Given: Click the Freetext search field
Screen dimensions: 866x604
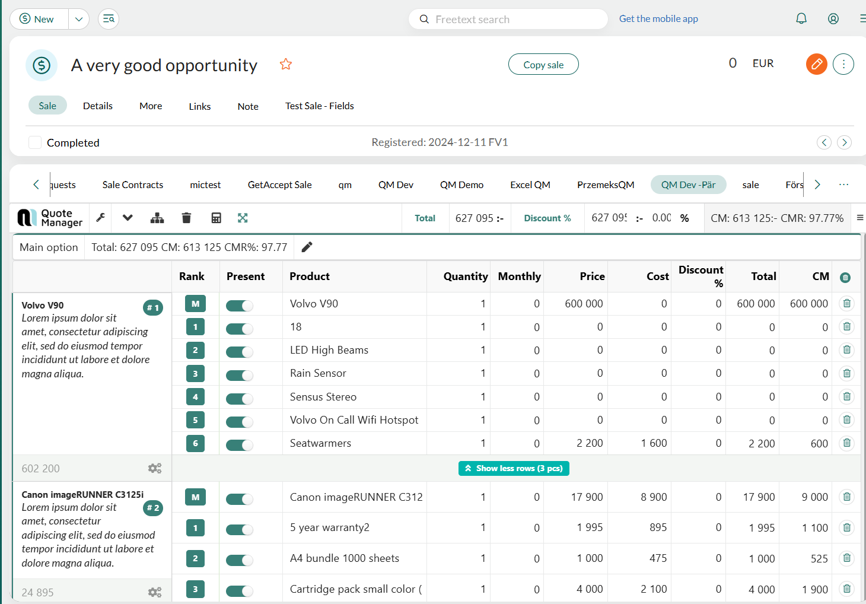Looking at the screenshot, I should [x=508, y=19].
